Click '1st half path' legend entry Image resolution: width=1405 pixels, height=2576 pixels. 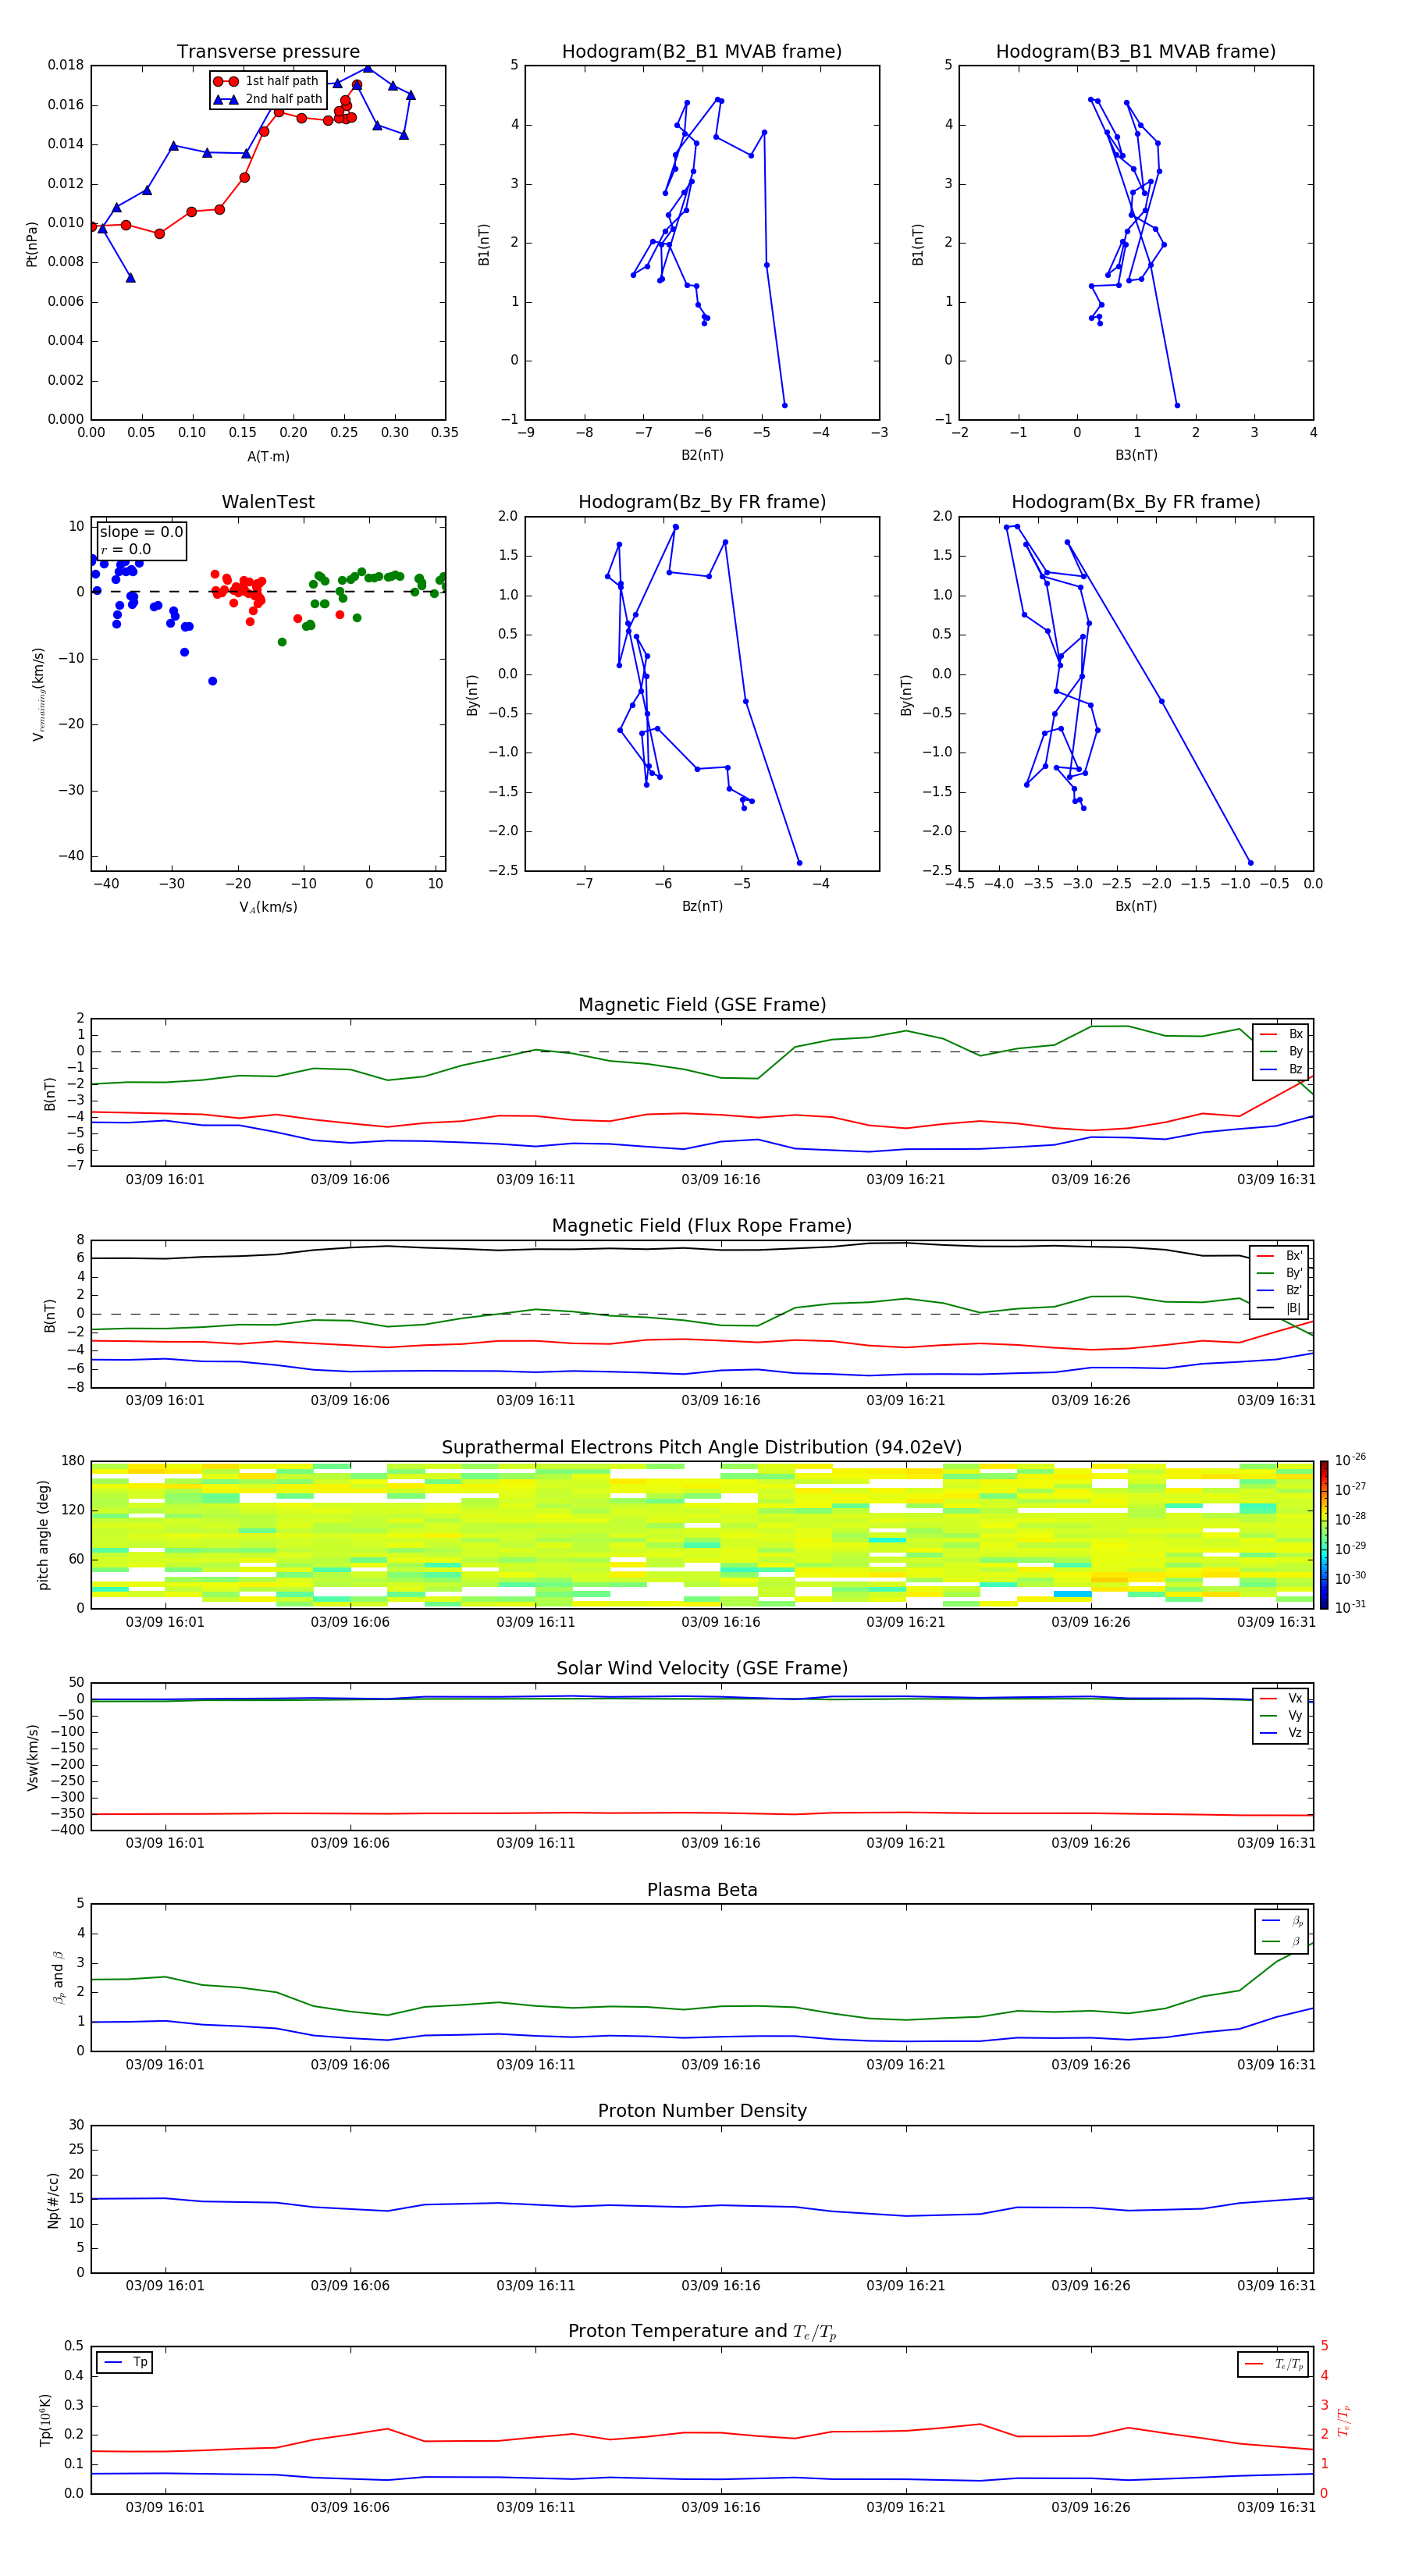pyautogui.click(x=267, y=81)
